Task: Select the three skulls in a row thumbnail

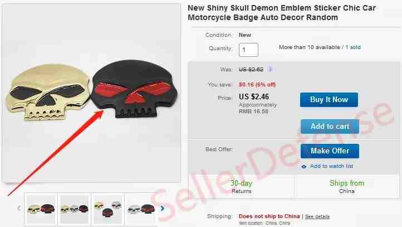Action: tap(75, 209)
